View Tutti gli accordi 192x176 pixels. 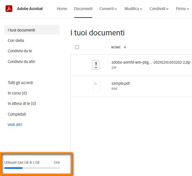(20, 83)
